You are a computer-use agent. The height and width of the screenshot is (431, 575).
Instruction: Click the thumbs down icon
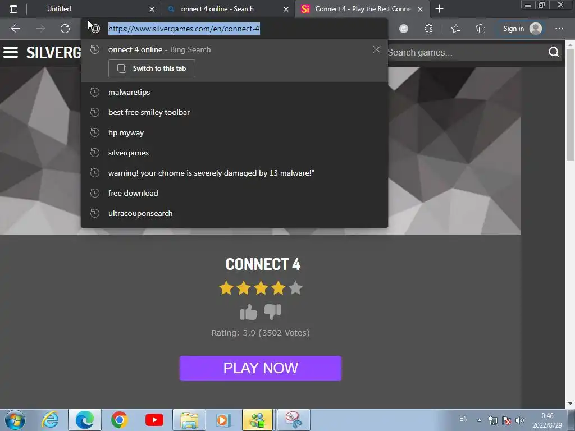tap(272, 311)
